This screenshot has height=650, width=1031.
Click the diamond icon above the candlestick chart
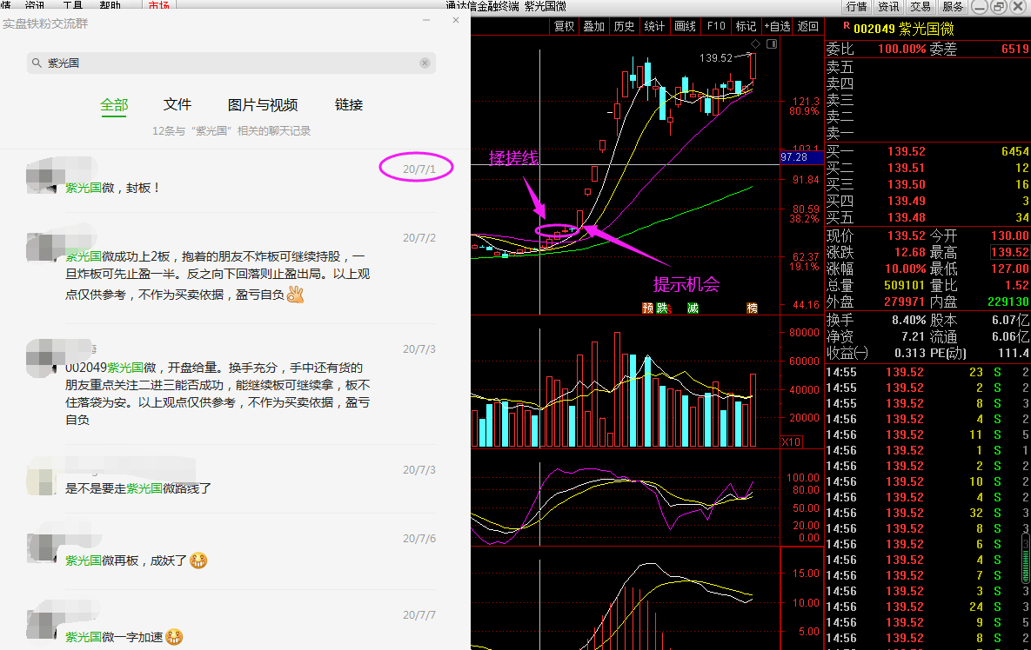pyautogui.click(x=755, y=43)
